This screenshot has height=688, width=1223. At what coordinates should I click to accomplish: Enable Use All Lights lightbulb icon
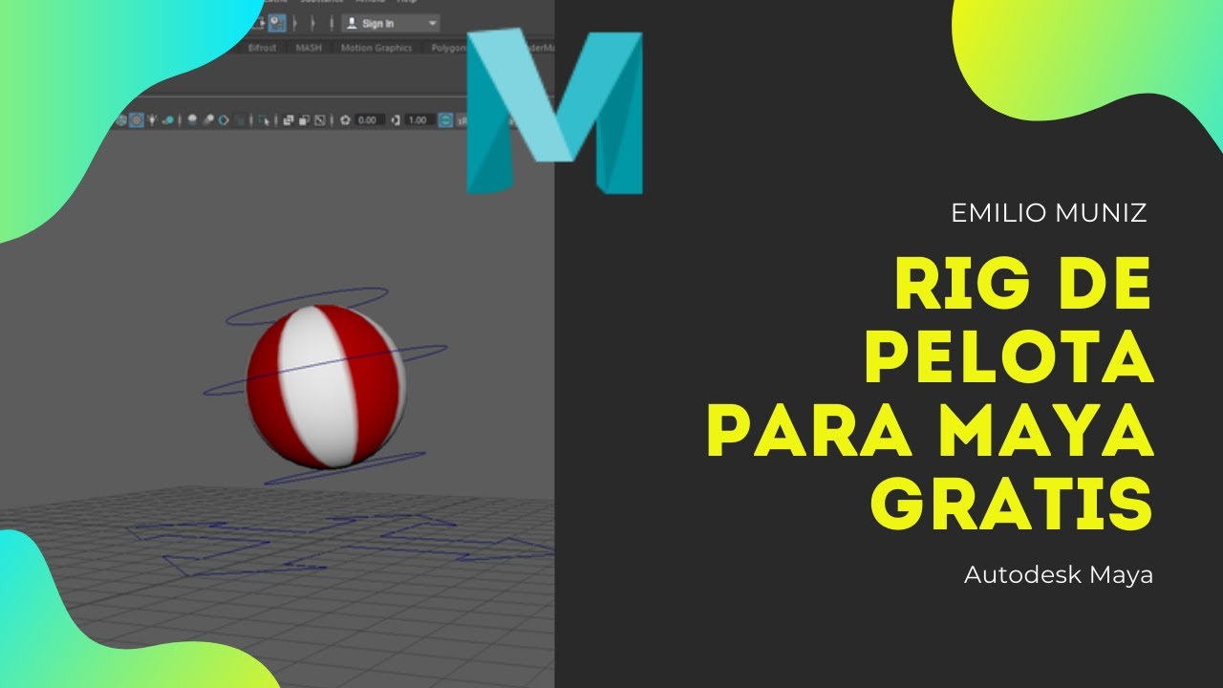click(152, 120)
